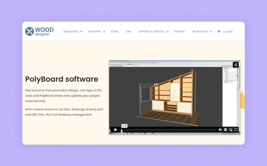Click the shopping cart icon in the header
267x166 pixels.
click(219, 32)
